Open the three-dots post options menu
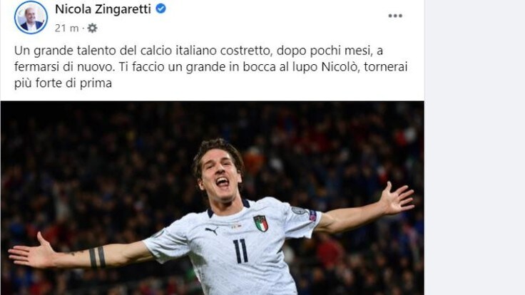Image resolution: width=525 pixels, height=295 pixels. pyautogui.click(x=395, y=16)
